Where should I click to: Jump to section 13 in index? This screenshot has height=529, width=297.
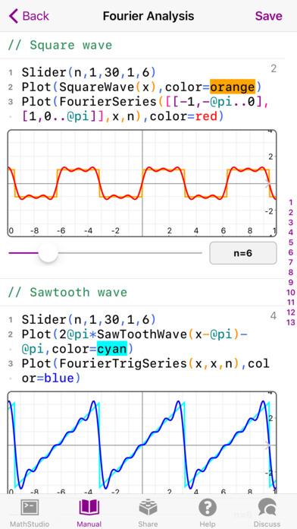point(291,322)
